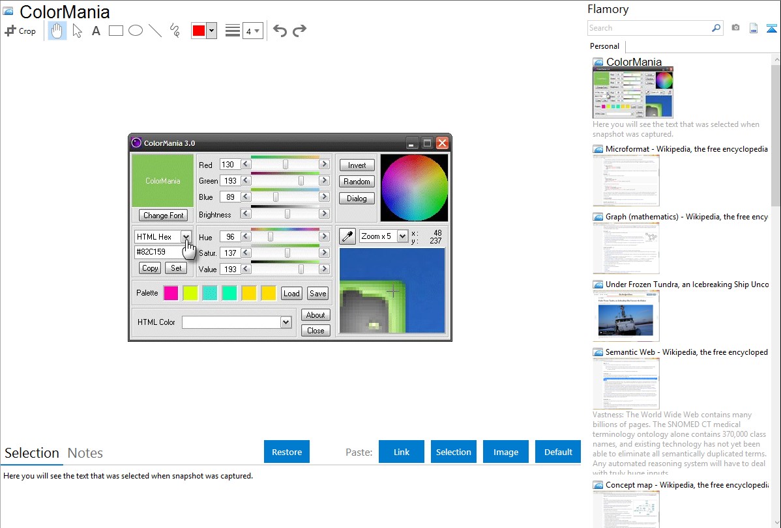781x528 pixels.
Task: Open the annotation color dropdown arrow
Action: tap(212, 31)
